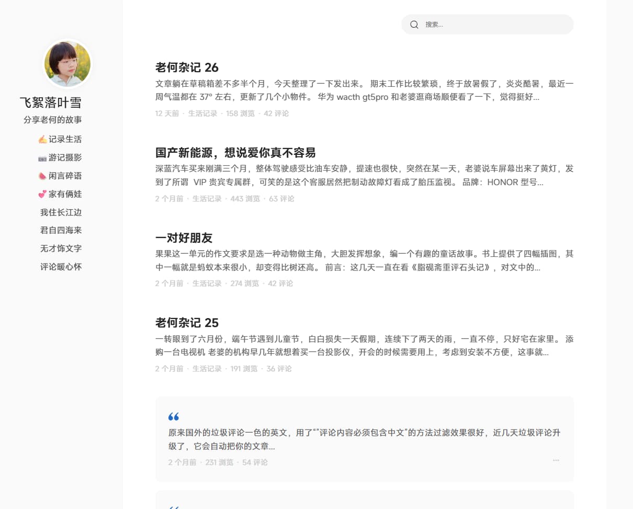Click the ellipsis more icon in the quote card
This screenshot has width=633, height=509.
[556, 460]
